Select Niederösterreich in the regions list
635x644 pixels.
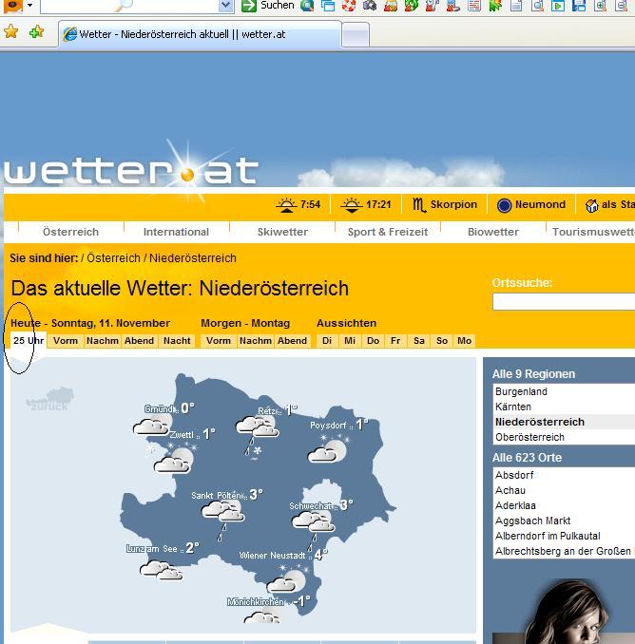(564, 422)
